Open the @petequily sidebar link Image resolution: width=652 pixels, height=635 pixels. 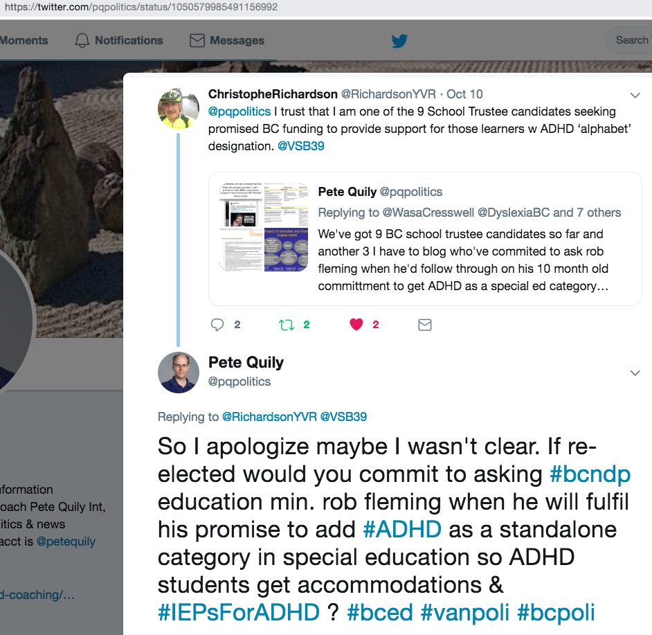click(x=66, y=542)
